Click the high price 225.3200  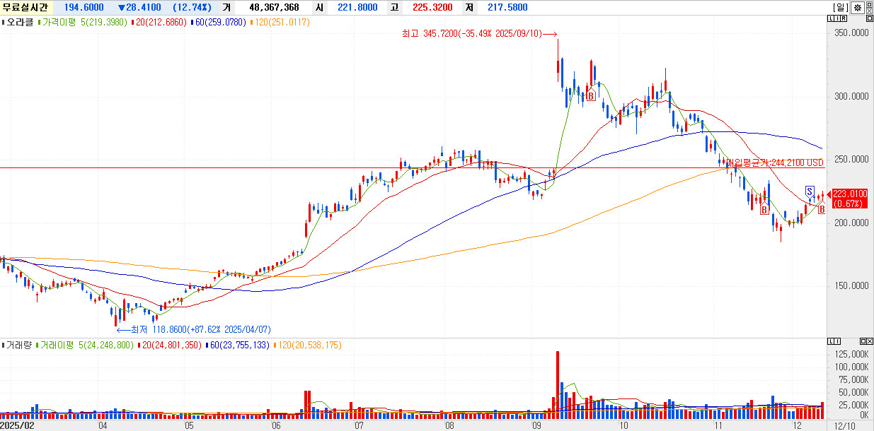(x=432, y=7)
